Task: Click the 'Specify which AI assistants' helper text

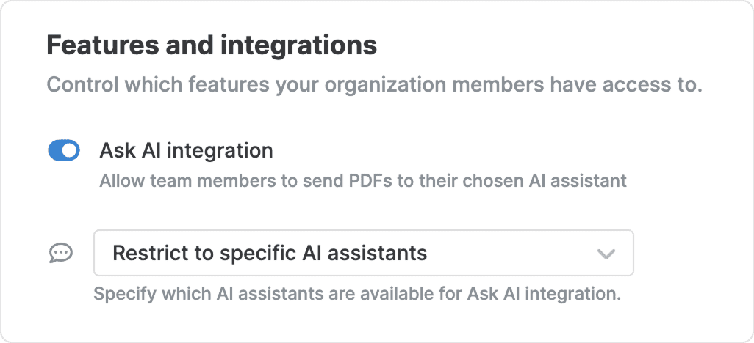Action: pyautogui.click(x=357, y=294)
